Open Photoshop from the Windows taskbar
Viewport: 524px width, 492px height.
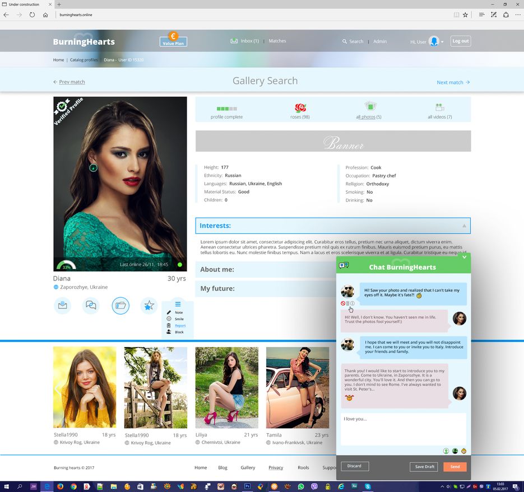[x=247, y=486]
